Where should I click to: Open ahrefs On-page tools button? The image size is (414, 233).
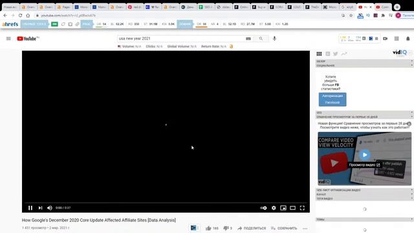[34, 24]
